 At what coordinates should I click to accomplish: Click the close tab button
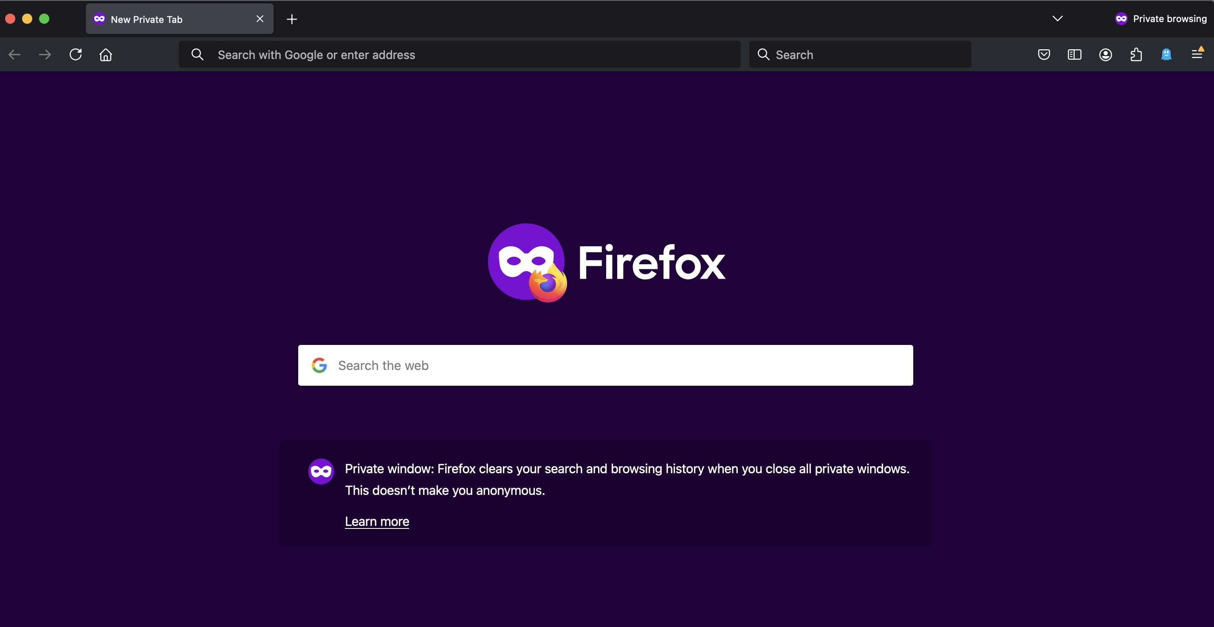[259, 18]
